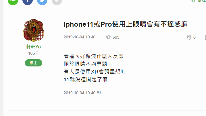206x116 pixels.
Task: Click the 前往 jump link text
Action: click(x=202, y=1)
